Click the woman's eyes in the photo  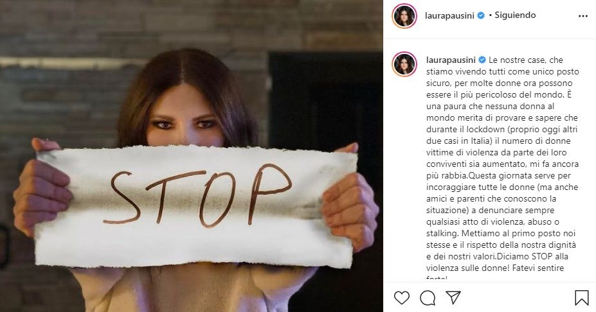(185, 125)
